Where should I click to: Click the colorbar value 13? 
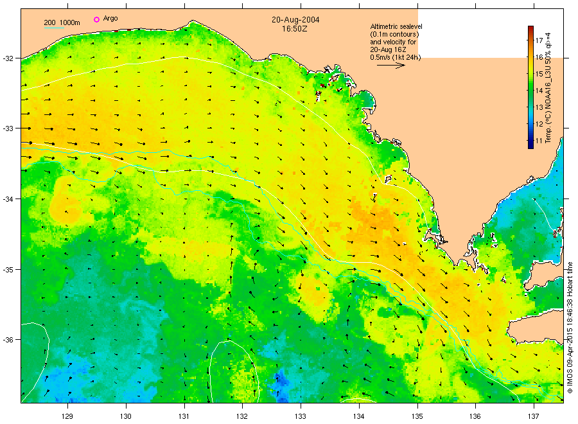pyautogui.click(x=539, y=107)
